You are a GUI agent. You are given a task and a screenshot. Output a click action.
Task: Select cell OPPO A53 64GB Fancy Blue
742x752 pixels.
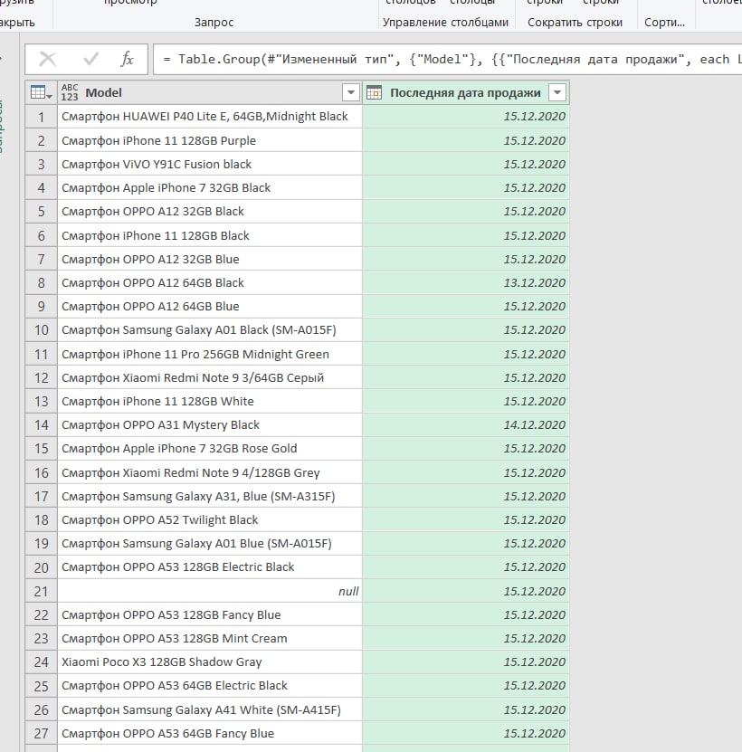click(210, 733)
